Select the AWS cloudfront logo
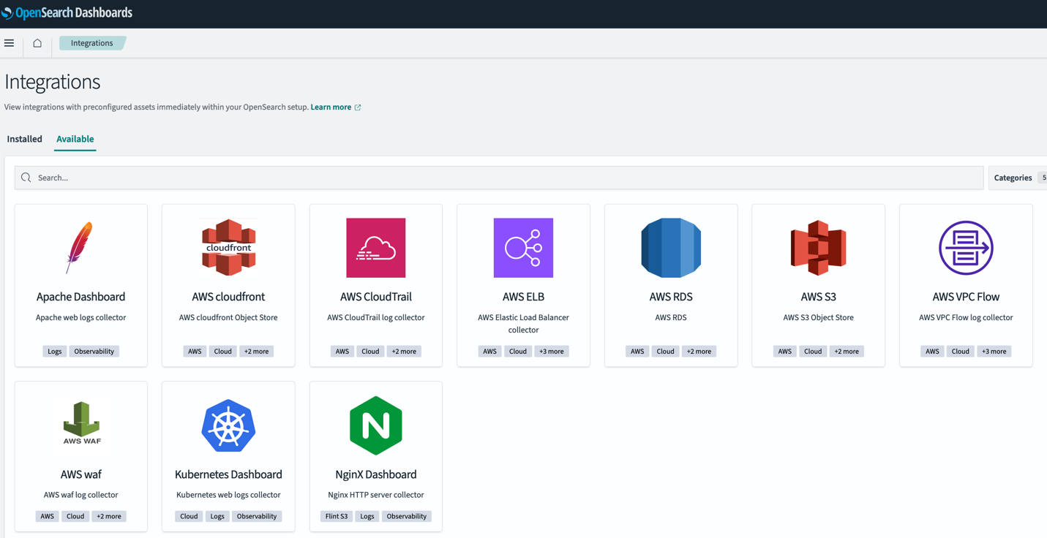The width and height of the screenshot is (1047, 538). point(228,248)
